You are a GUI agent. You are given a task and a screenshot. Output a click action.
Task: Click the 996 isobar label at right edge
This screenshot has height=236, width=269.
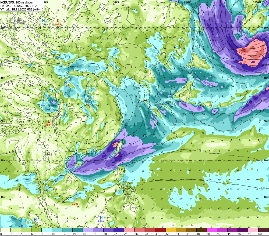[x=265, y=65]
